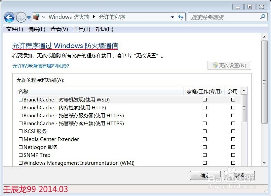Click the program list scrollbar thumb
The width and height of the screenshot is (271, 196).
(244, 108)
